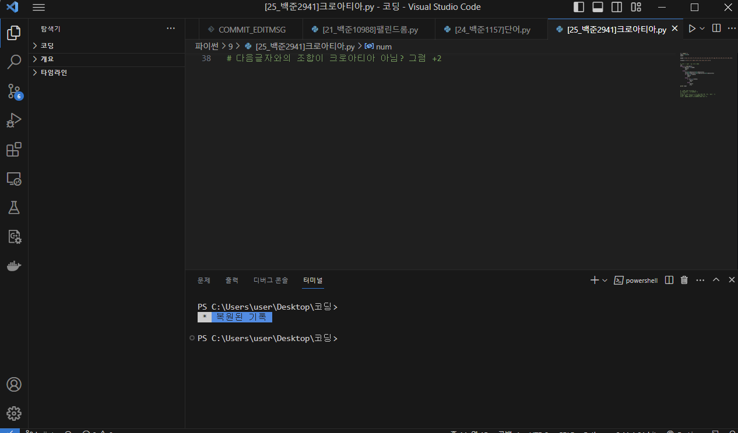
Task: Click the VS Code logo icon
Action: tap(12, 7)
